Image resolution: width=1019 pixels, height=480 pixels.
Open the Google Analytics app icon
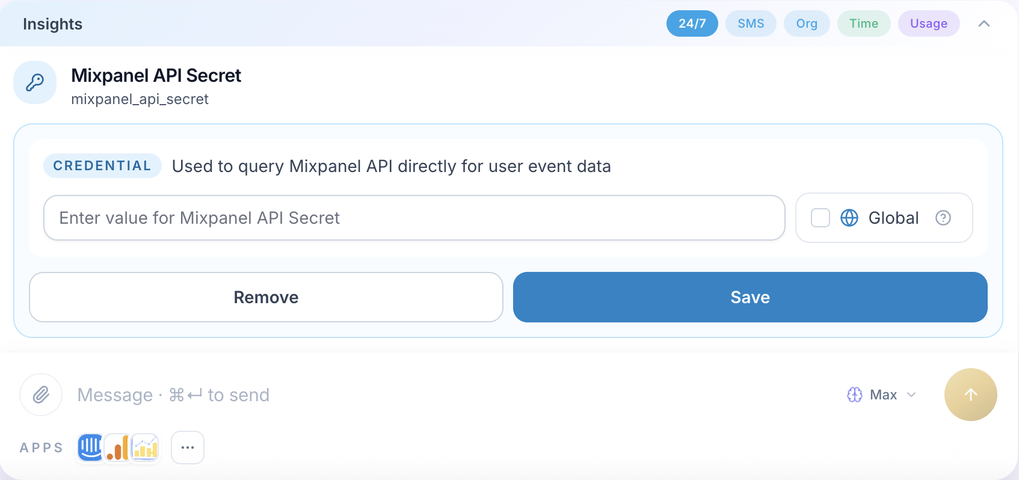(117, 448)
